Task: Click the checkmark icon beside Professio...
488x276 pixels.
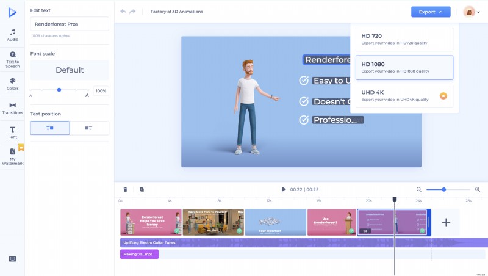Action: pyautogui.click(x=304, y=120)
